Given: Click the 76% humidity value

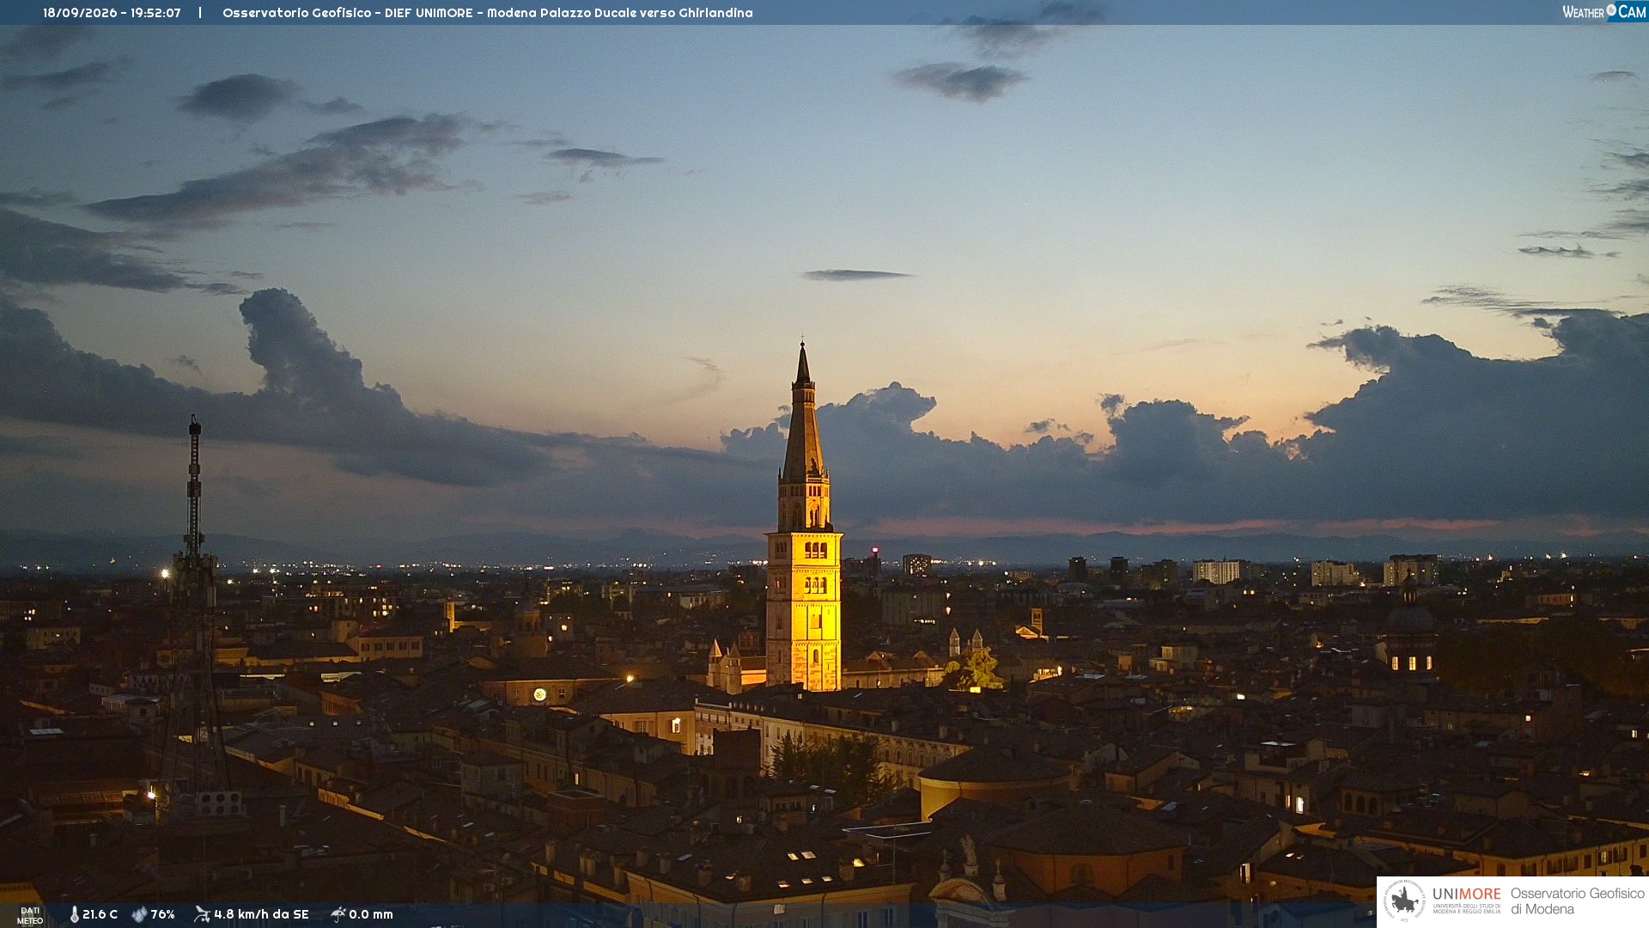Looking at the screenshot, I should point(162,914).
